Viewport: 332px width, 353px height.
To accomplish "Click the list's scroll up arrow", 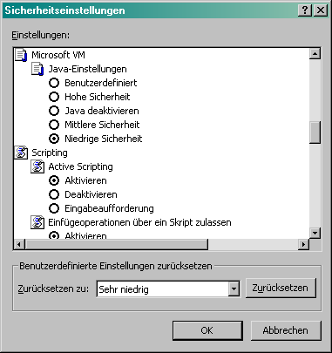I will [315, 54].
